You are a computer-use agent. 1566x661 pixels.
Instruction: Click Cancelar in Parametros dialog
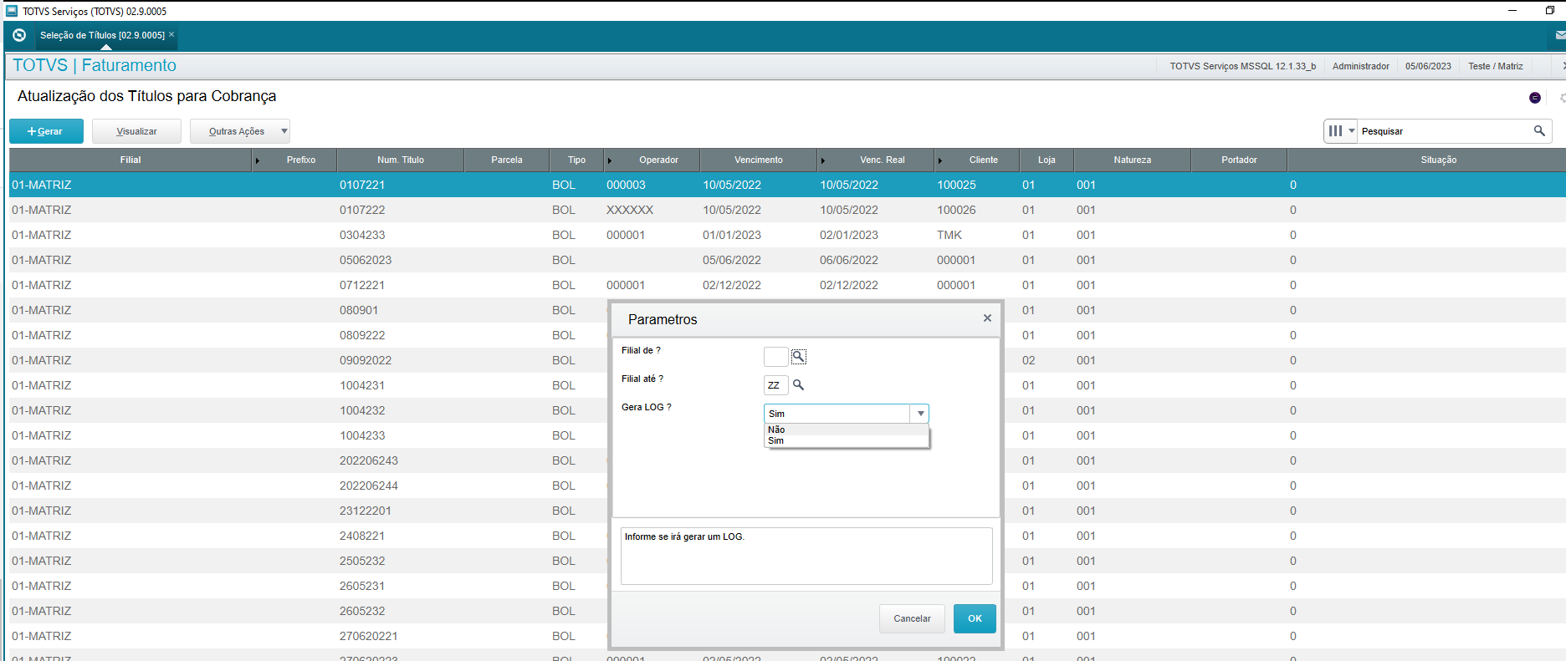[912, 618]
